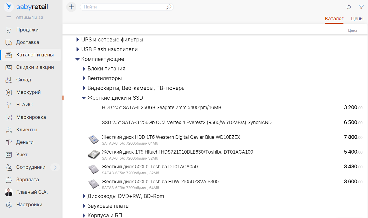Open Жёсткий диск 500Гб Toshiba HDWD105UZSVA P300

160,182
